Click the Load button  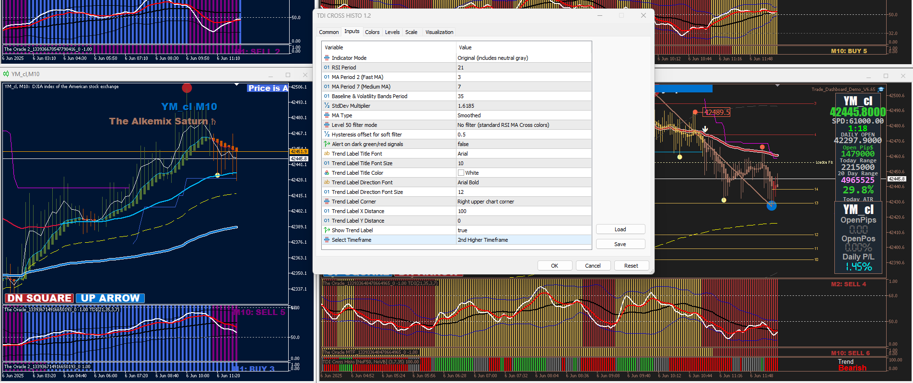pyautogui.click(x=620, y=229)
